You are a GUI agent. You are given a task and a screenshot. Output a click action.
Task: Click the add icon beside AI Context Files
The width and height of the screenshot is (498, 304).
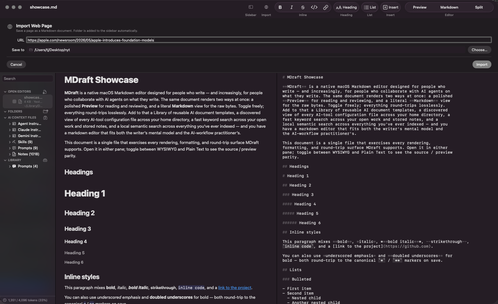tap(45, 117)
